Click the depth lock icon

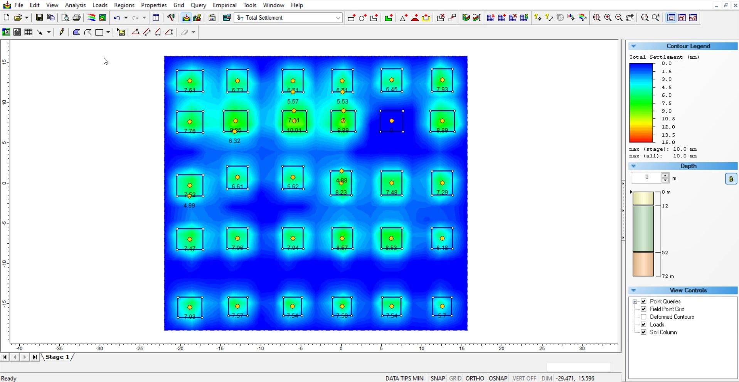pos(731,179)
